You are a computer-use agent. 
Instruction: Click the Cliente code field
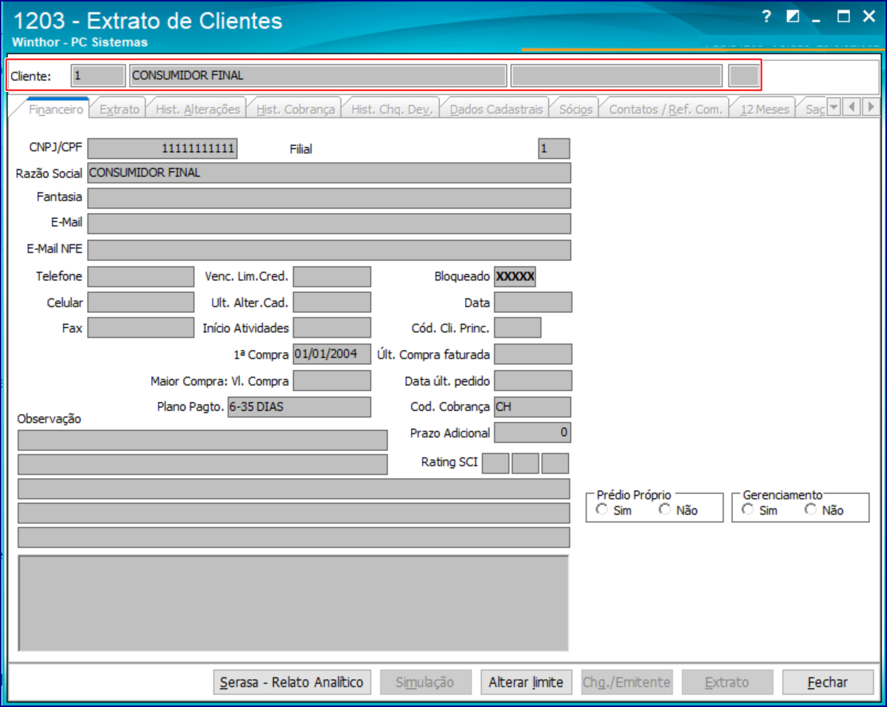click(x=98, y=76)
